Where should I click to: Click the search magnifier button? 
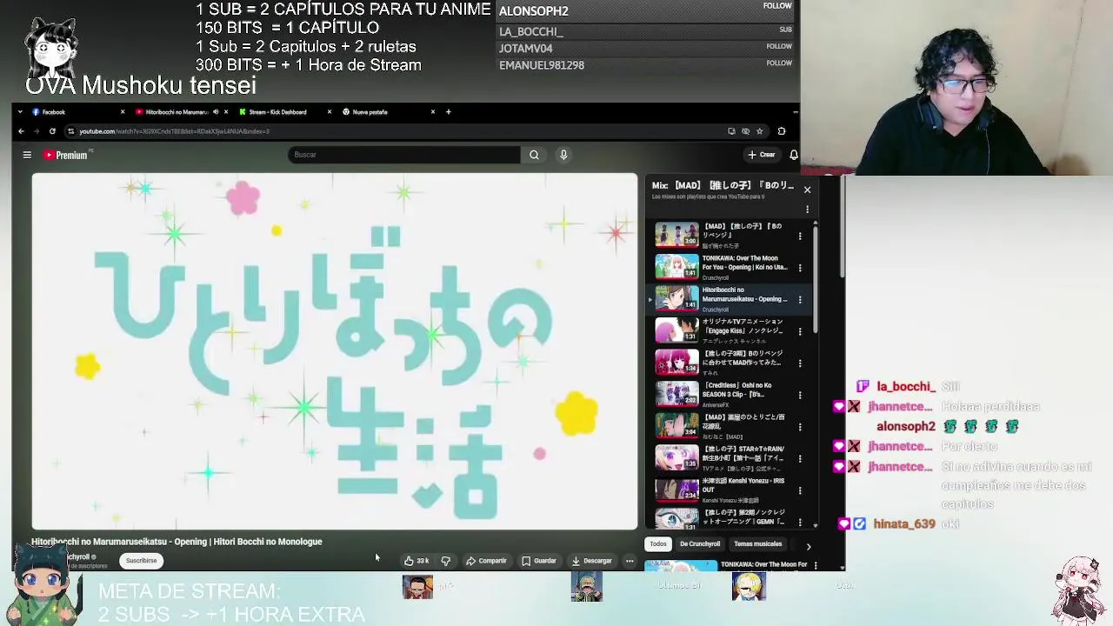tap(534, 155)
